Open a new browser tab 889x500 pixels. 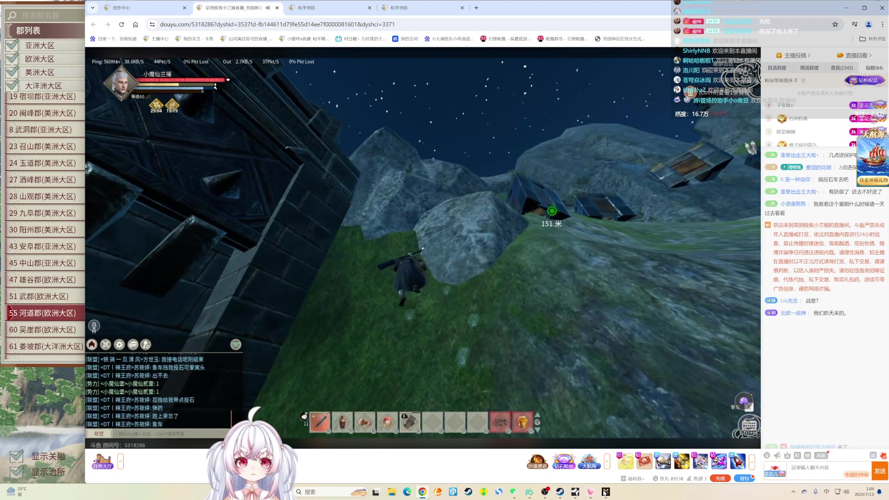click(476, 7)
